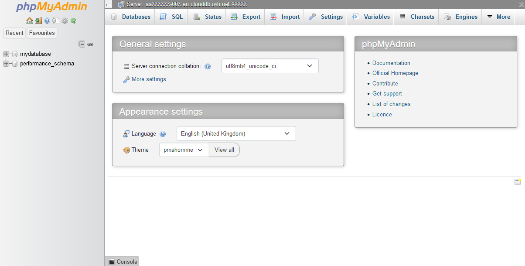The image size is (525, 266).
Task: Open documentation via the blue question mark icon
Action: (47, 20)
